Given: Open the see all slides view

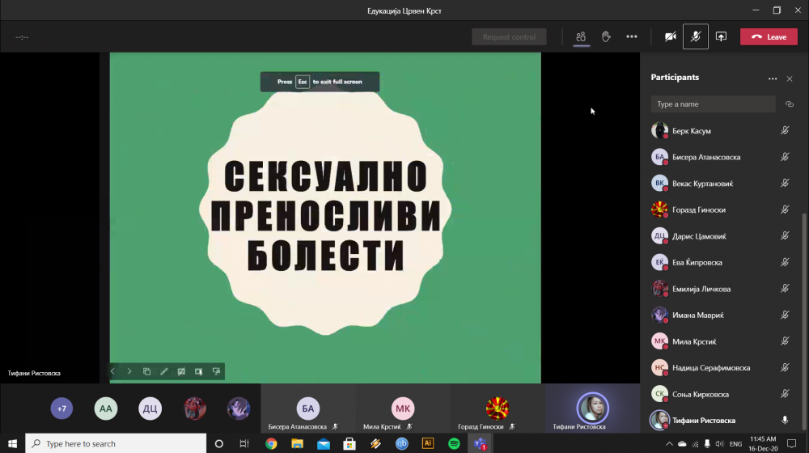Looking at the screenshot, I should pyautogui.click(x=146, y=371).
